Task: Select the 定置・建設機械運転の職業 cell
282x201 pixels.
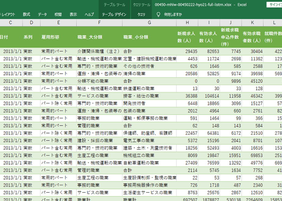Action: click(150, 59)
